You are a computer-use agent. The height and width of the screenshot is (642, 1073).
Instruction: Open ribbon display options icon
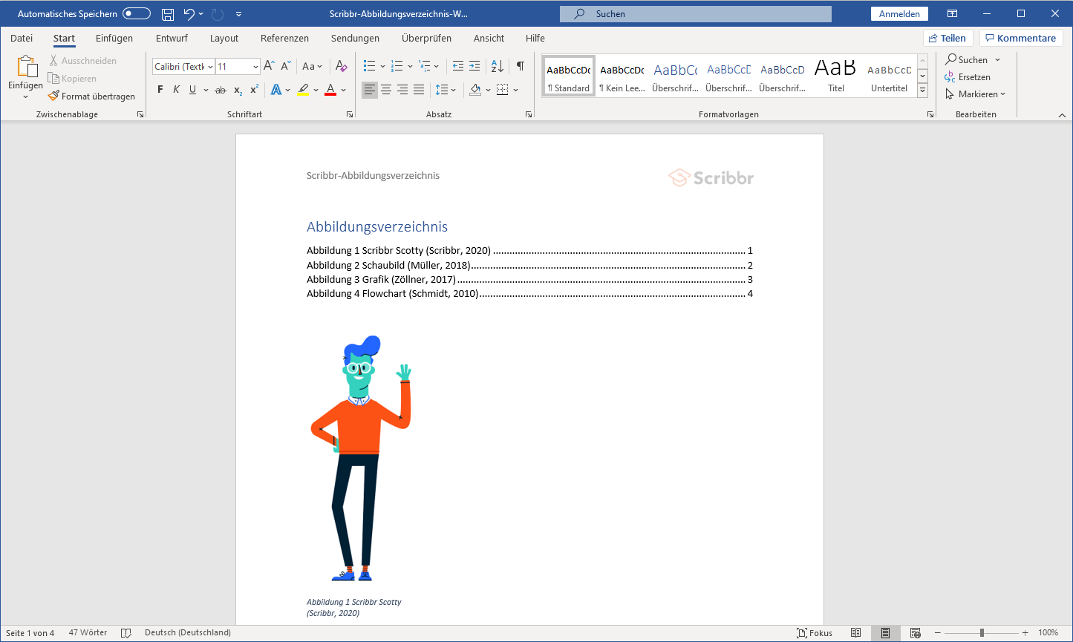pyautogui.click(x=952, y=14)
